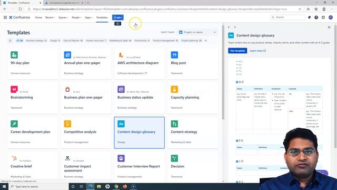Open Firefox from the taskbar

pos(125,186)
